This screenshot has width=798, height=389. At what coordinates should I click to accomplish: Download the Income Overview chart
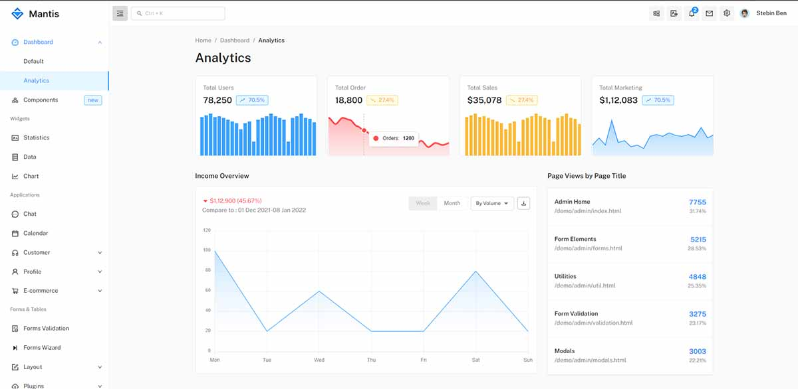(x=523, y=203)
